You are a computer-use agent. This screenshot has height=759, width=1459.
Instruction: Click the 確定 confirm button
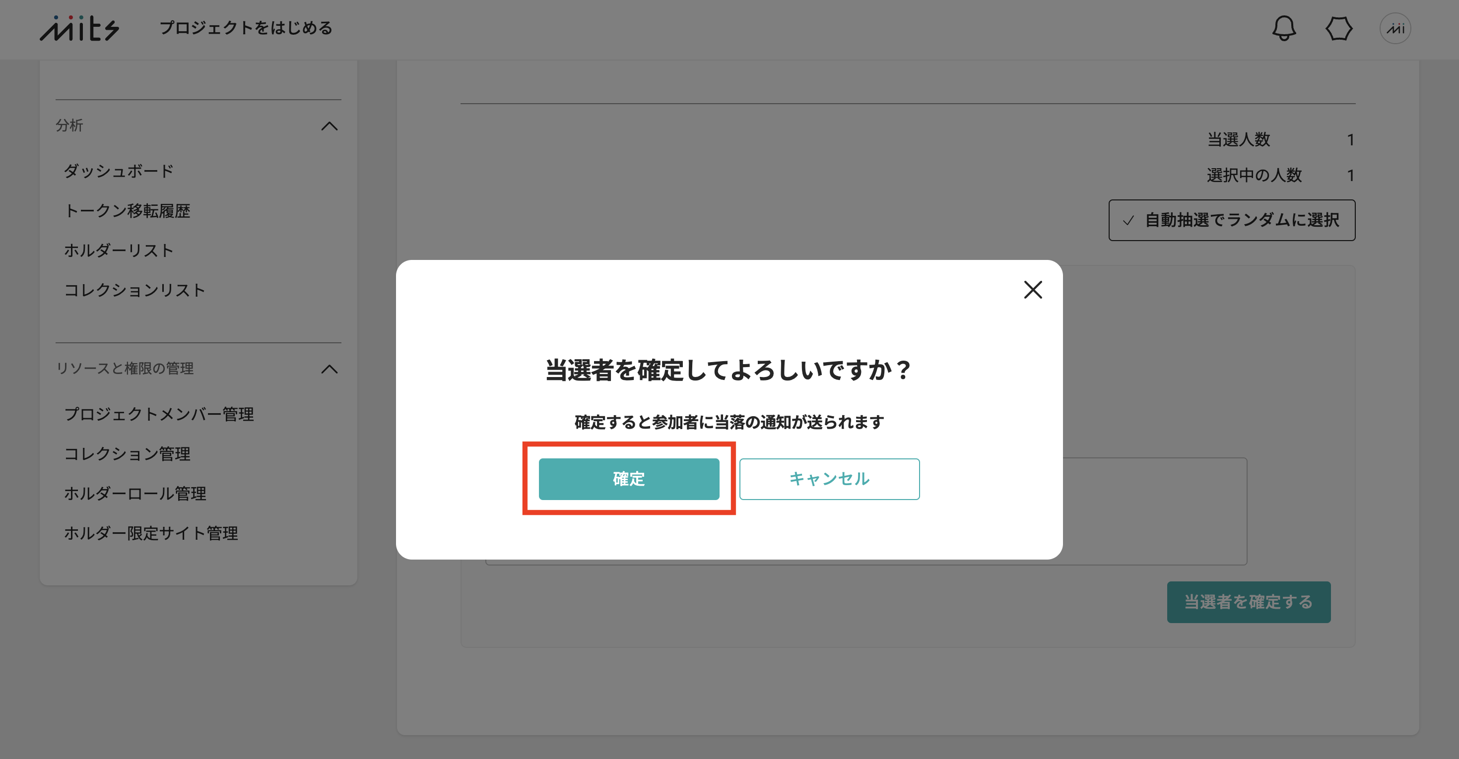point(629,479)
